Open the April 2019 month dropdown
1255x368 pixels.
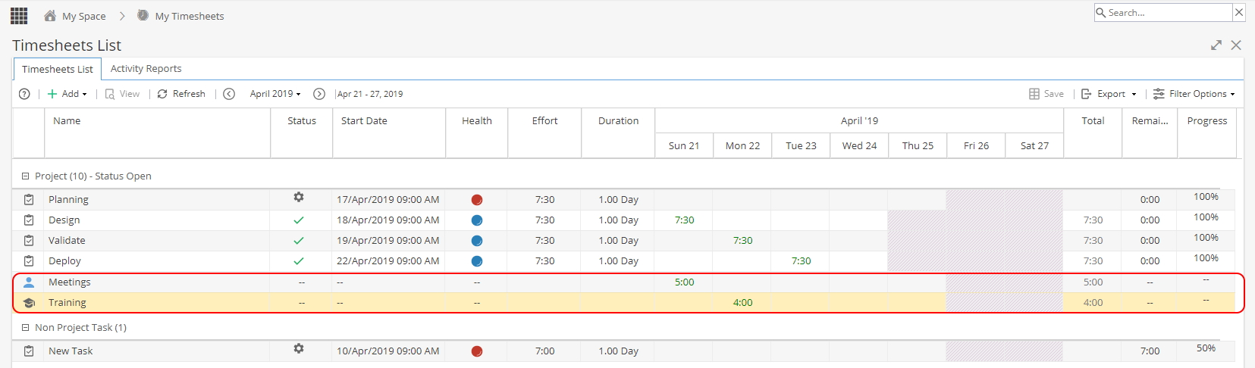tap(275, 94)
